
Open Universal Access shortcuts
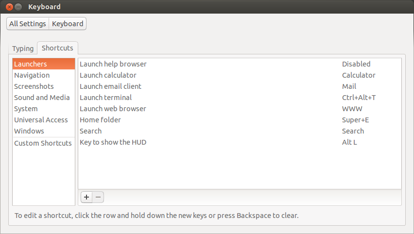(41, 120)
